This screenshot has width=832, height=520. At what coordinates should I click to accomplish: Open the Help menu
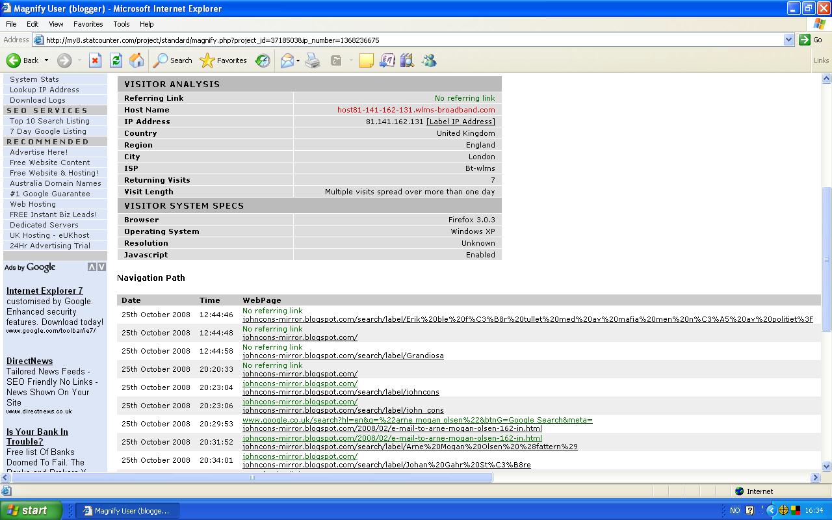[147, 24]
